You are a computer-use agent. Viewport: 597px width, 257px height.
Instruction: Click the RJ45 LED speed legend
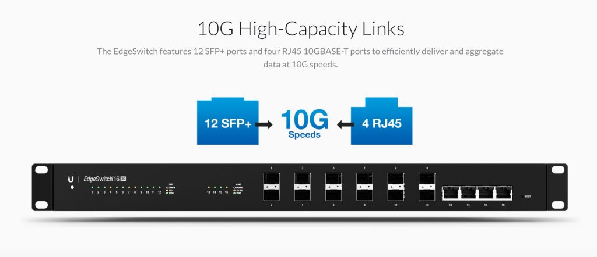[238, 189]
